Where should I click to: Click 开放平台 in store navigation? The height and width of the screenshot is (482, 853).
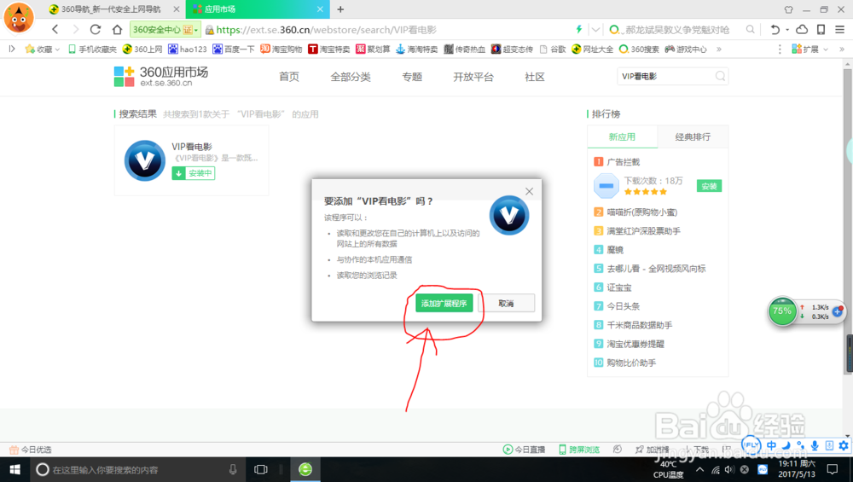pyautogui.click(x=473, y=77)
